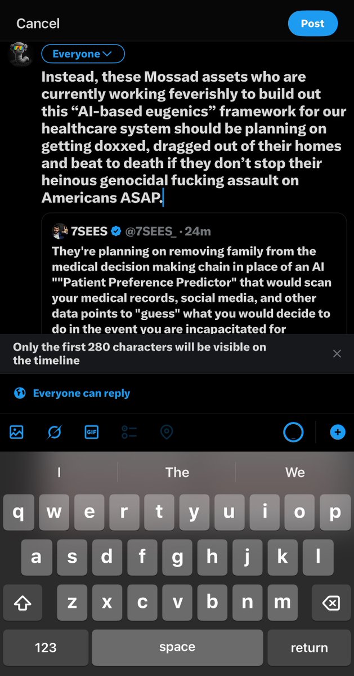
Task: Tap the location pin icon
Action: click(167, 432)
